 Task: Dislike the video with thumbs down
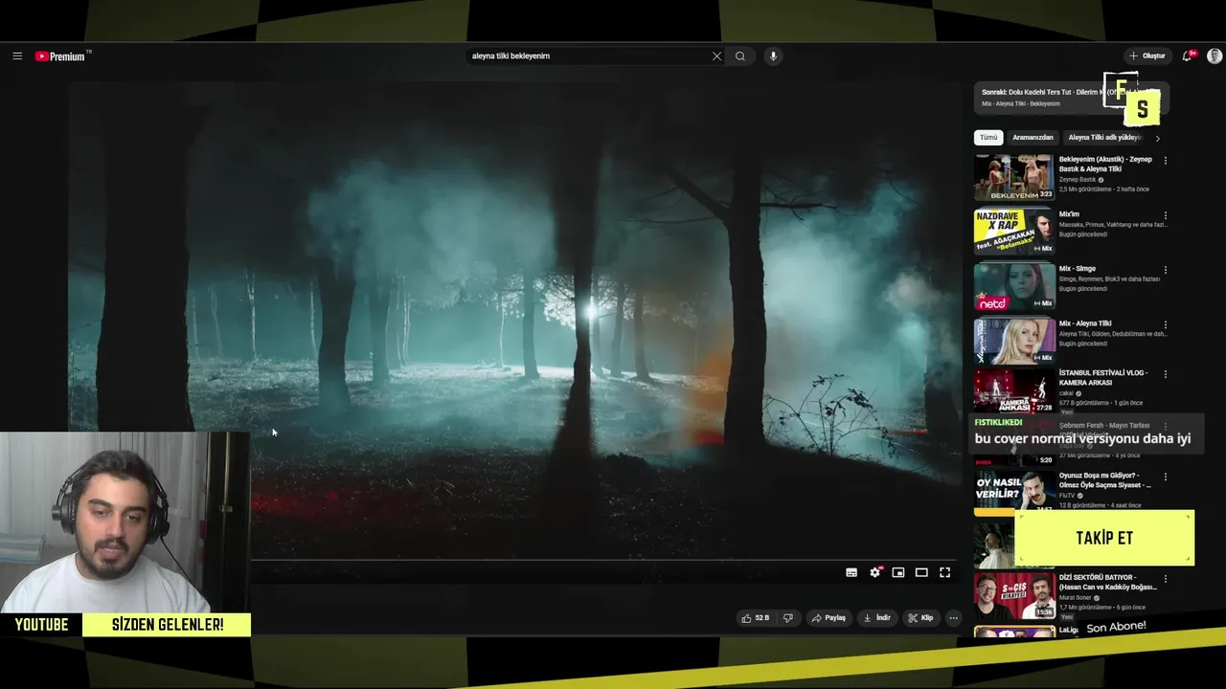tap(788, 618)
